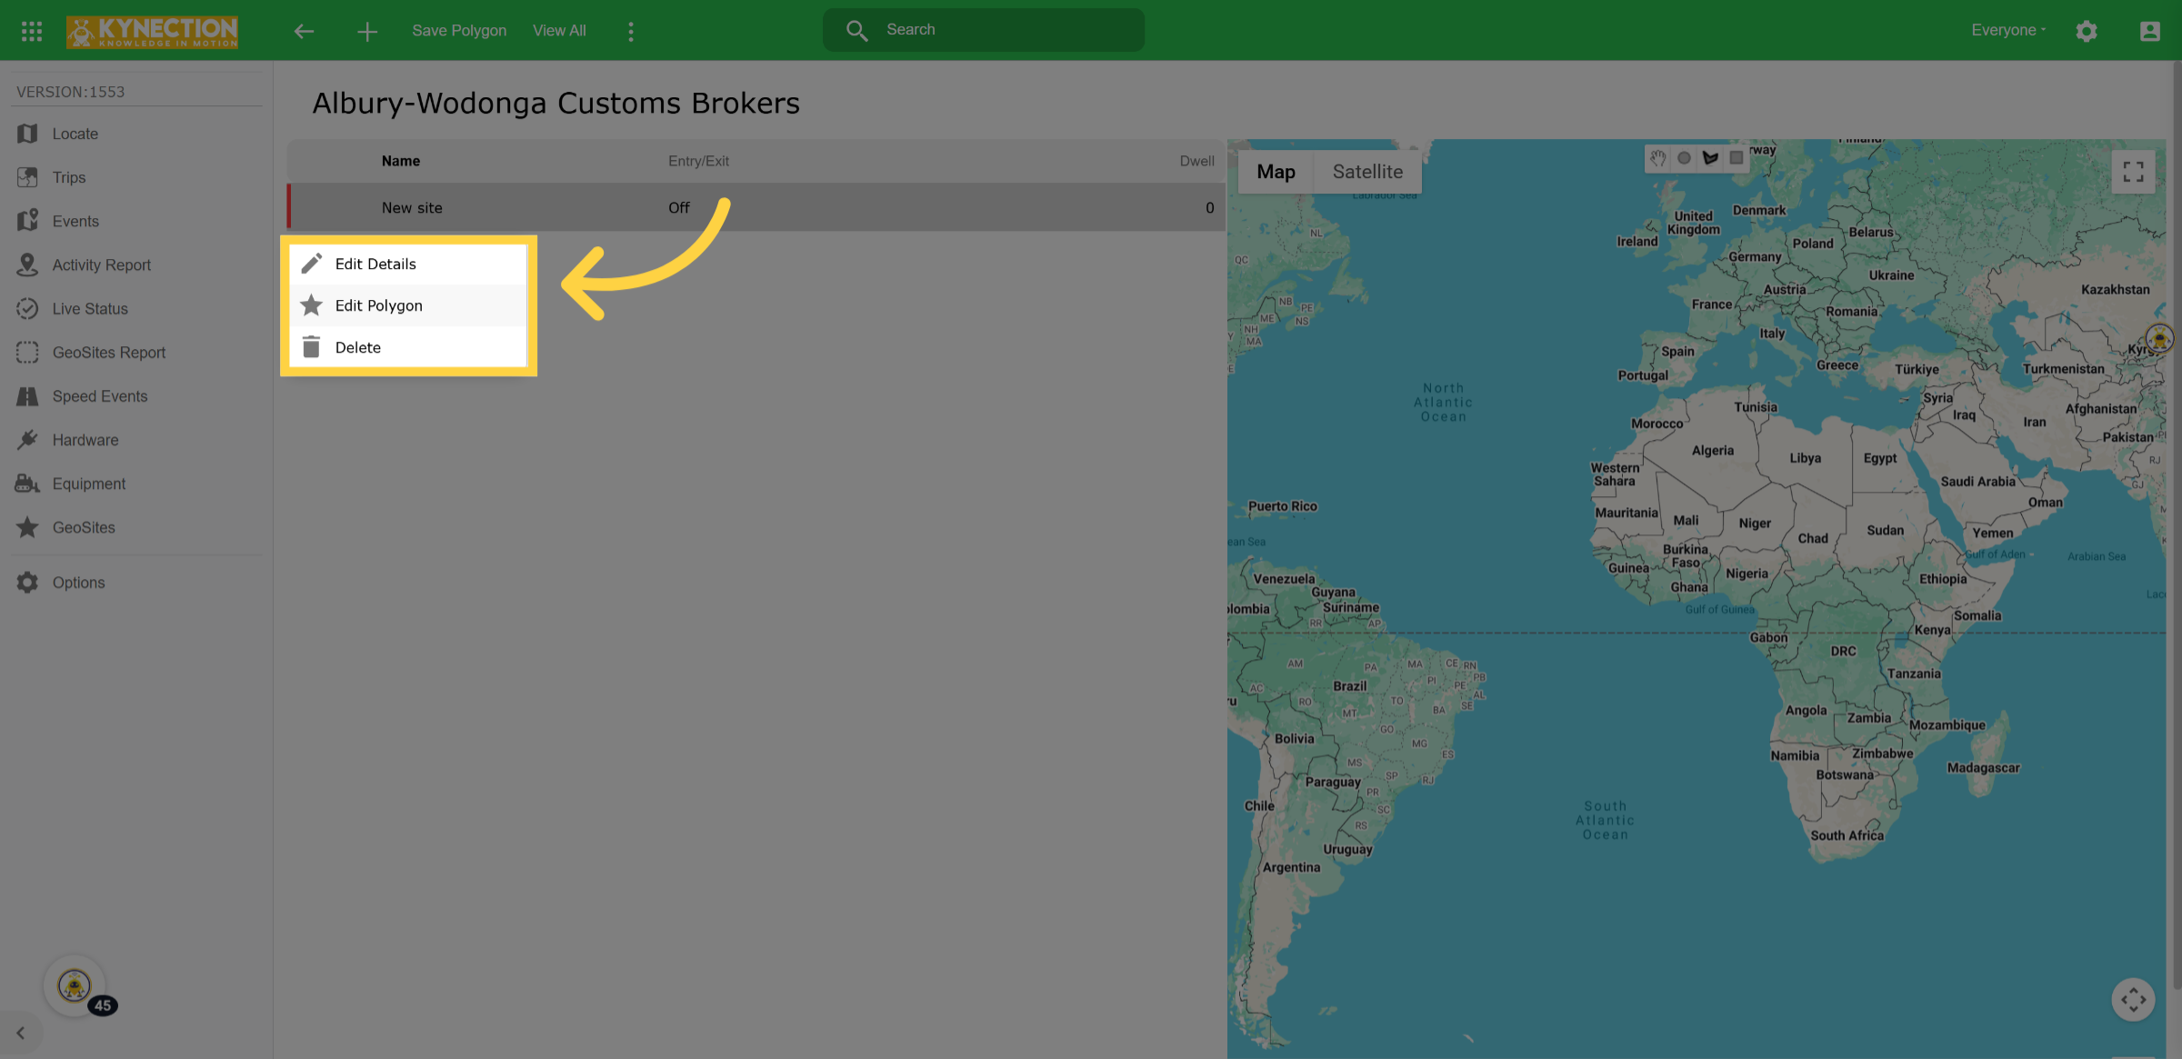Click the map pan control in corner
This screenshot has width=2182, height=1059.
pos(2133,1000)
